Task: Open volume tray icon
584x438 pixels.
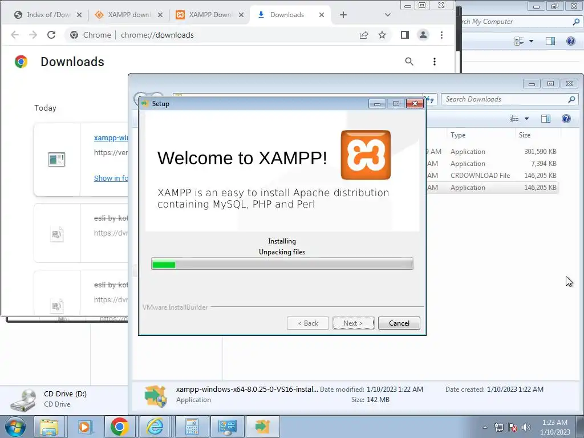Action: click(x=526, y=427)
